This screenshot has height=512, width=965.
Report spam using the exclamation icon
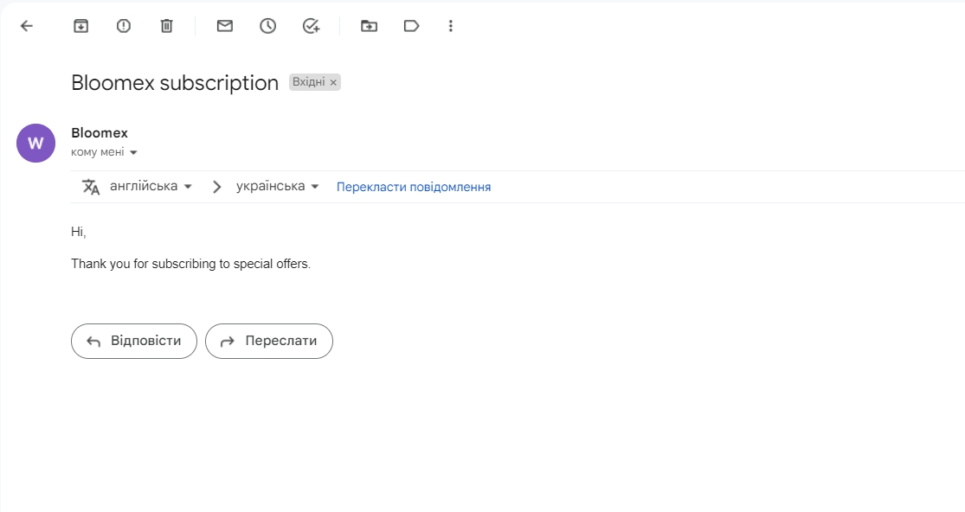pos(124,26)
